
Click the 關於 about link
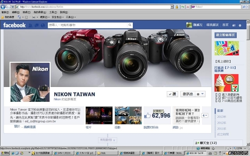click(x=17, y=126)
